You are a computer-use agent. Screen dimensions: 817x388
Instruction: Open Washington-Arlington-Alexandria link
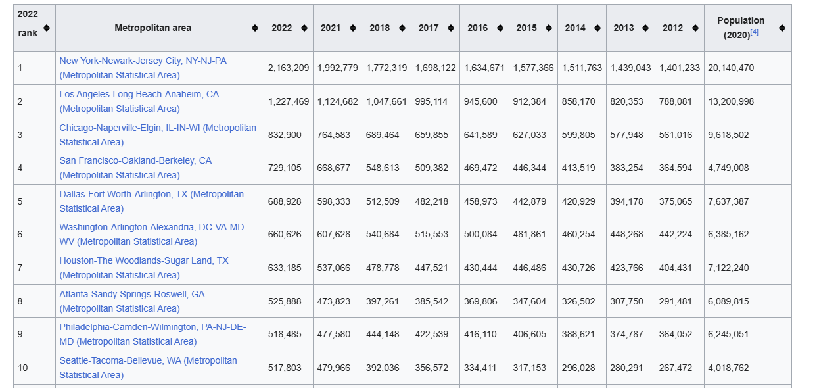click(x=153, y=234)
